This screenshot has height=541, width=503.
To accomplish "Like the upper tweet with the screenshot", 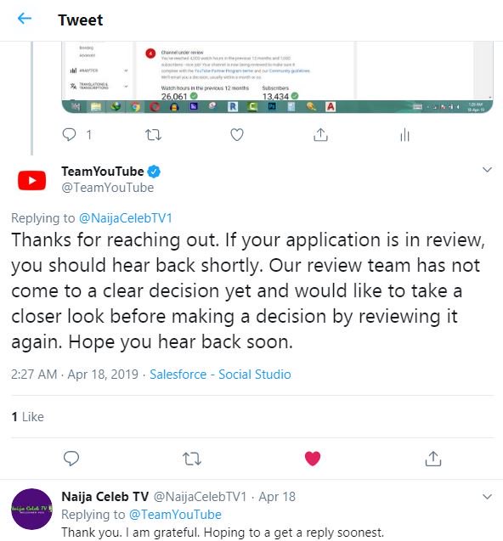I will click(237, 134).
